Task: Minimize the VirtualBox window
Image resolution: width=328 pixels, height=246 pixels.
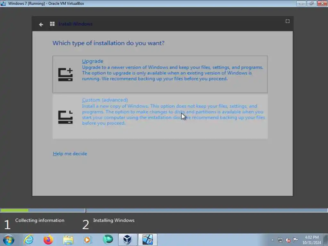Action: coord(301,3)
